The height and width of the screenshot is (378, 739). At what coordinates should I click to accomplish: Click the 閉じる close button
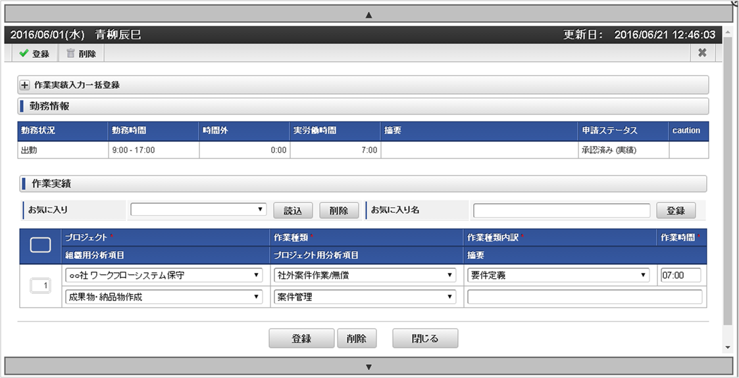point(425,338)
